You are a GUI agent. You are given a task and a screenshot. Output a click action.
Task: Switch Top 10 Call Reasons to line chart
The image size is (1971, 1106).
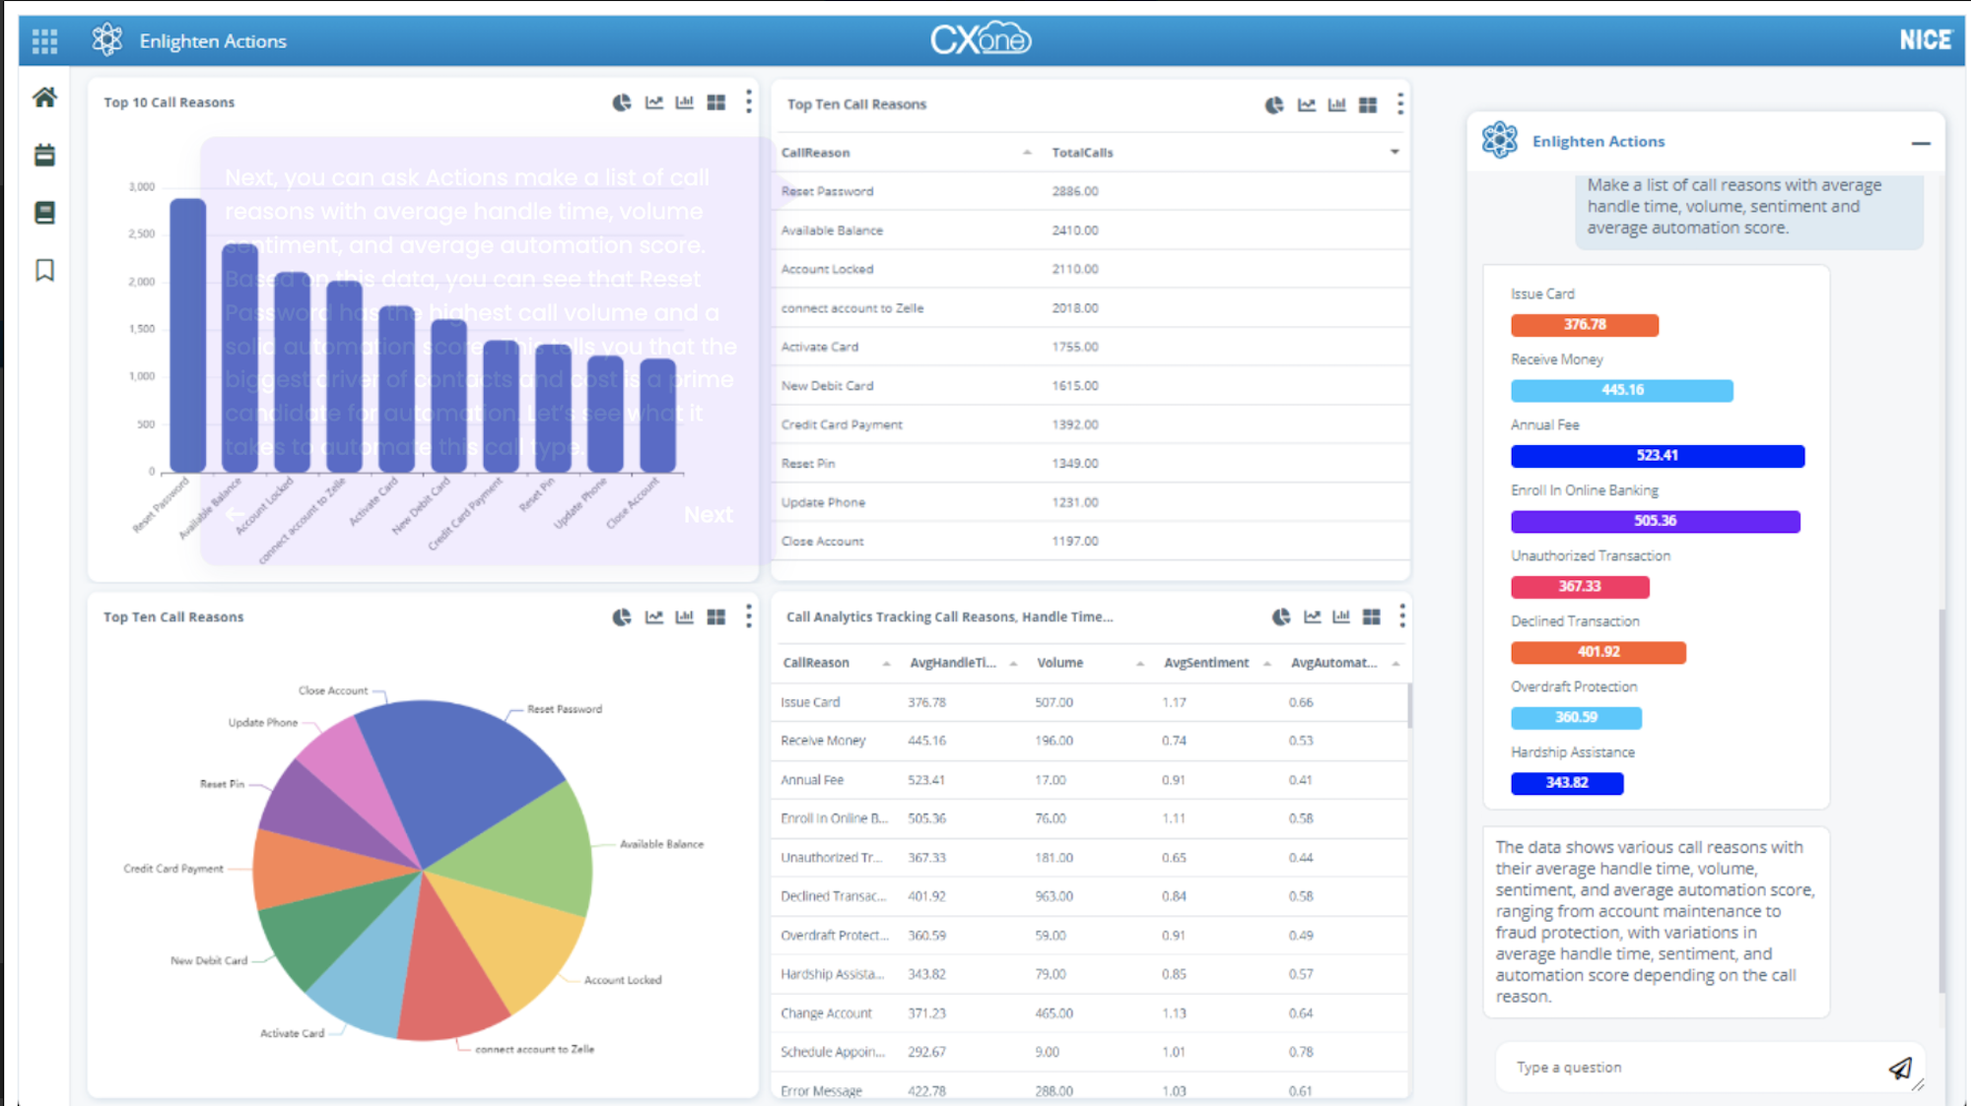pyautogui.click(x=654, y=102)
